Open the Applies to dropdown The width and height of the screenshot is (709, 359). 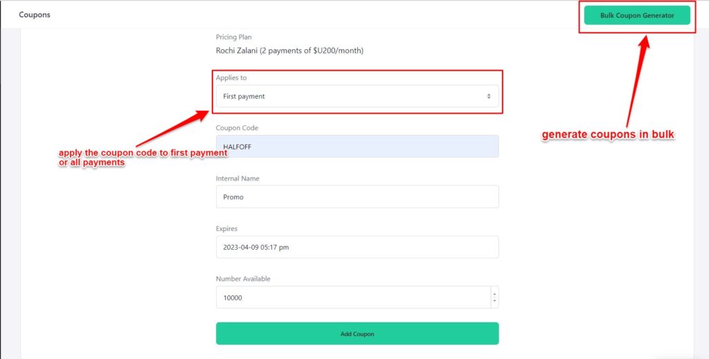(x=357, y=96)
